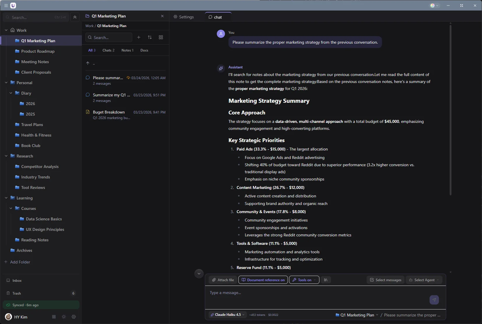The image size is (482, 324).
Task: Click the Add Folder button
Action: (x=18, y=262)
